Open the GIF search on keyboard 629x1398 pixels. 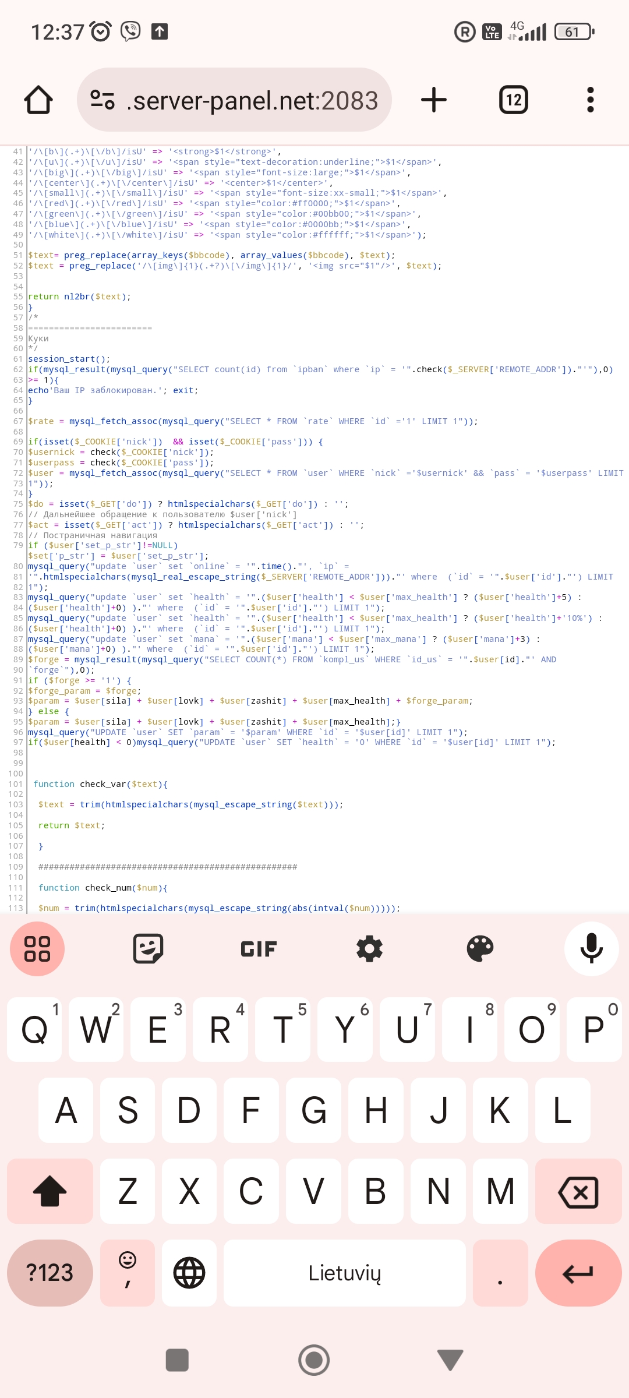coord(259,949)
